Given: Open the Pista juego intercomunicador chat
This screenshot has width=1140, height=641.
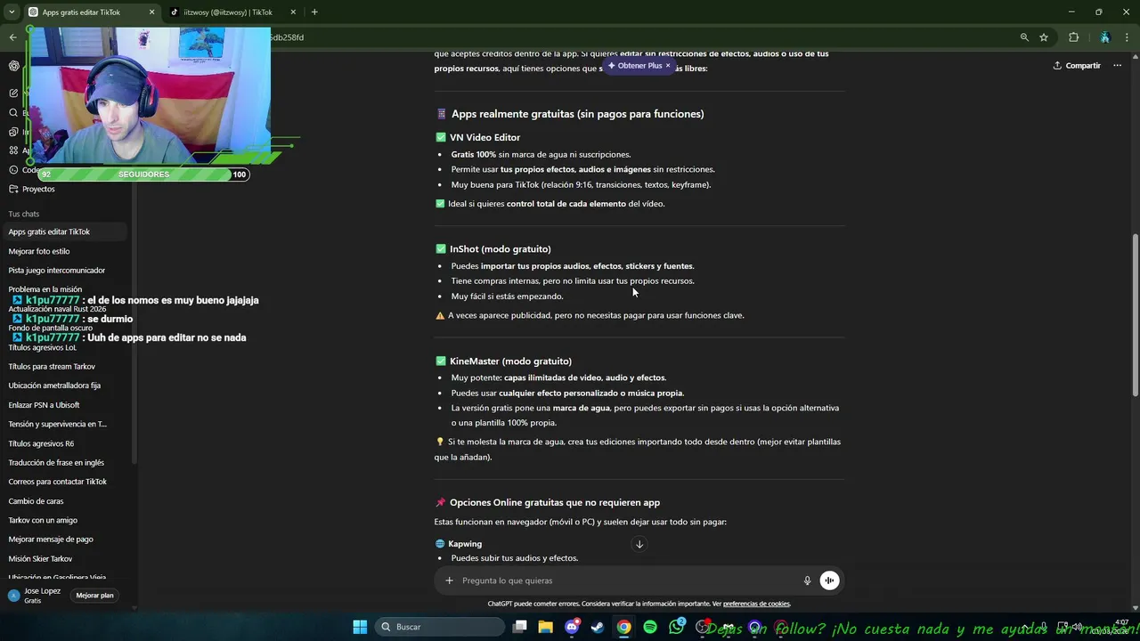Looking at the screenshot, I should tap(64, 271).
